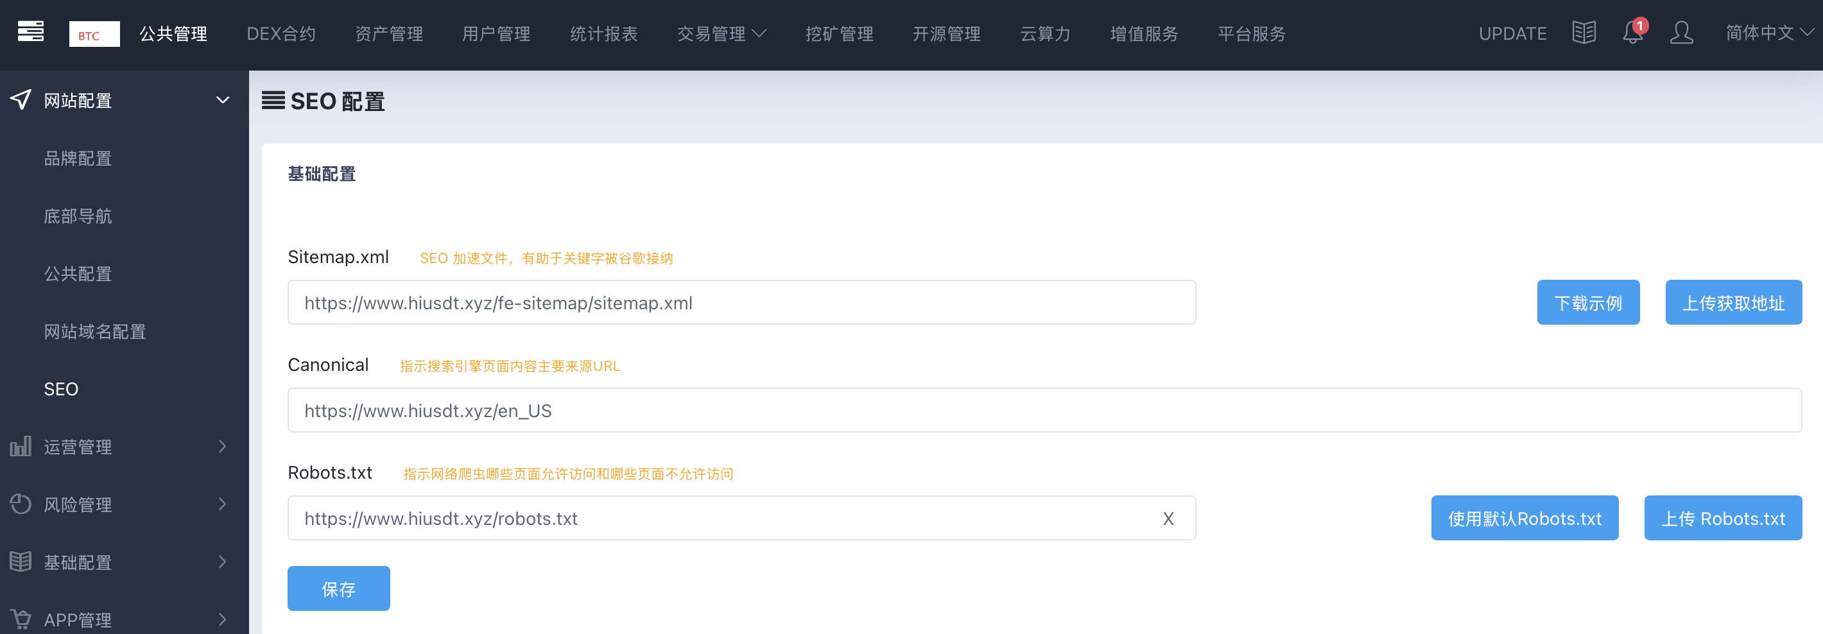Image resolution: width=1823 pixels, height=634 pixels.
Task: Open the user account profile icon
Action: (1682, 33)
